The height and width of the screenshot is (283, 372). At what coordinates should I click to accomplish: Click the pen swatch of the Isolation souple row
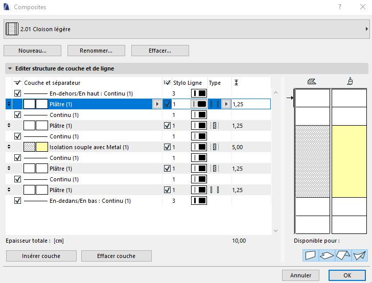click(199, 147)
